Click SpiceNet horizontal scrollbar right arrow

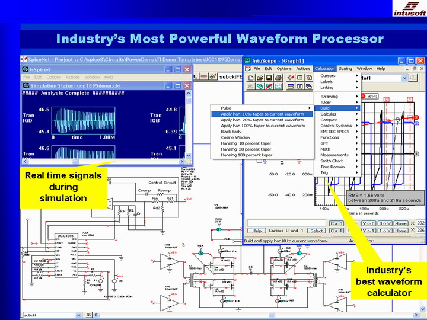click(416, 315)
